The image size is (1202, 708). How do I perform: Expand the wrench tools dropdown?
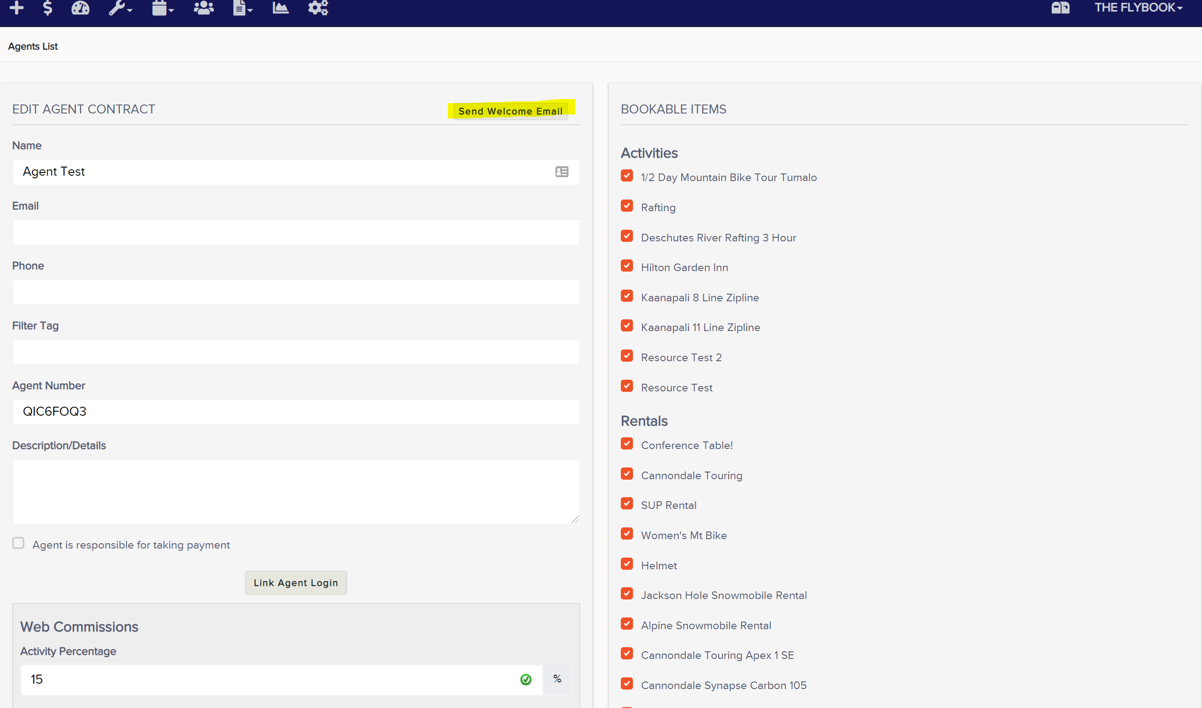coord(120,8)
